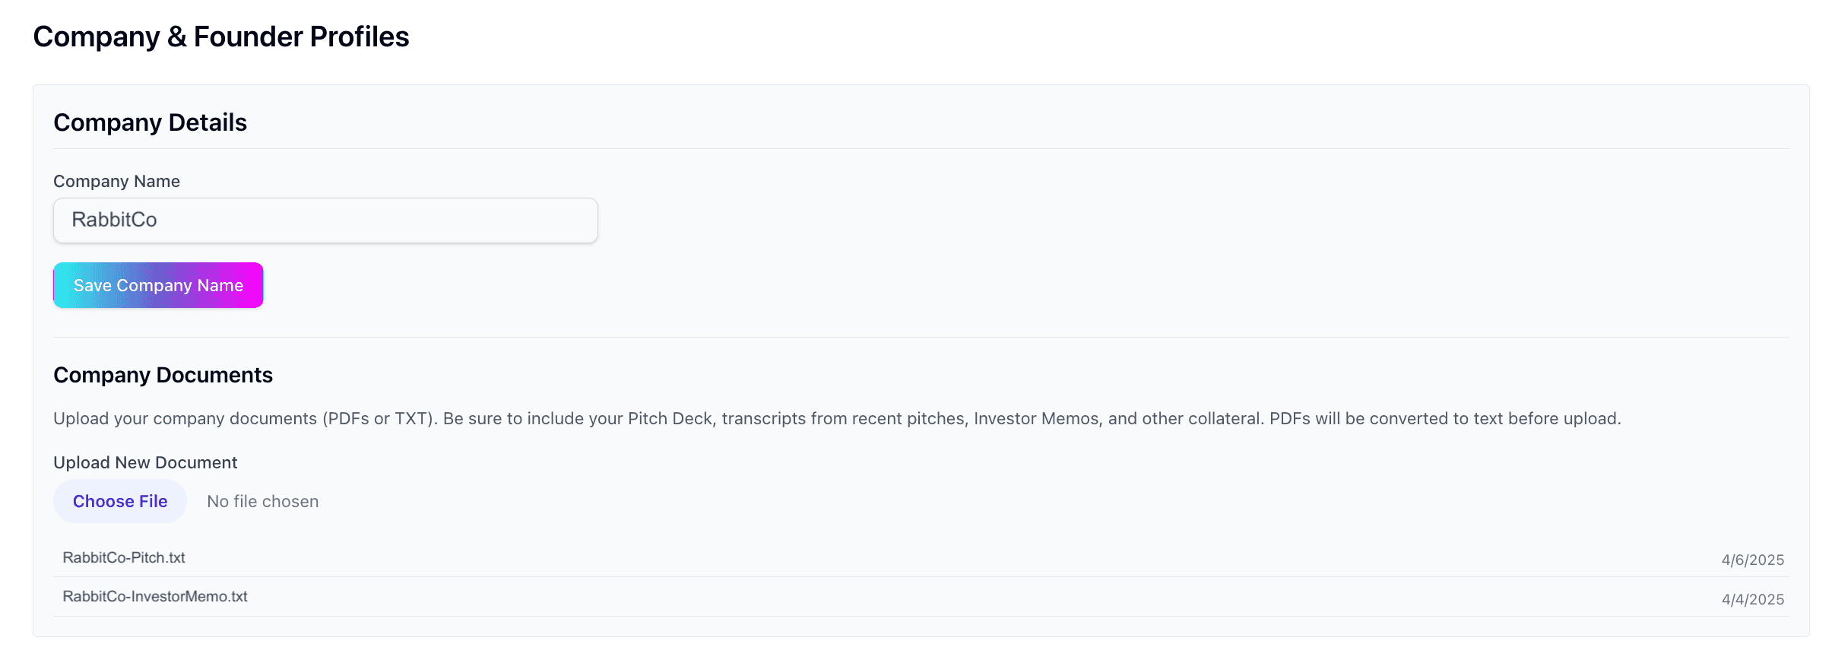This screenshot has height=663, width=1832.
Task: Click the Company Documents section heading
Action: click(x=163, y=374)
